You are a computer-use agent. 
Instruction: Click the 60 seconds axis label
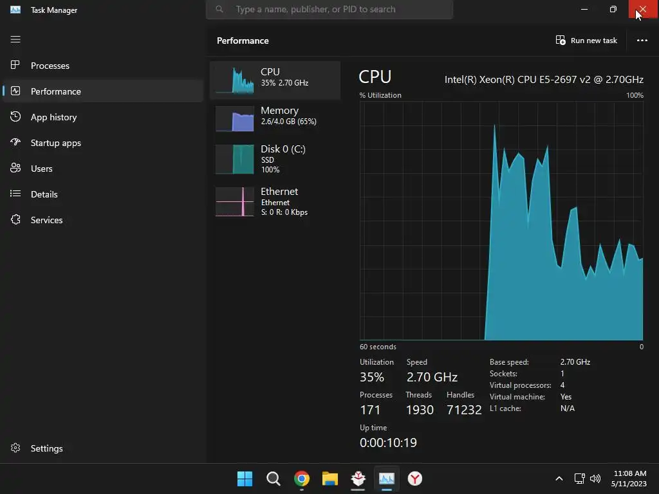(378, 347)
